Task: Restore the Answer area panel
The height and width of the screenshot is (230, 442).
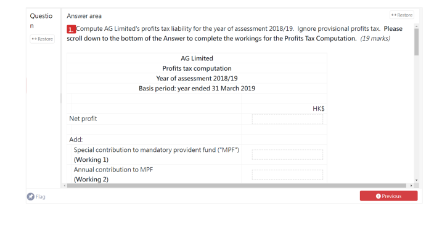Action: [402, 15]
